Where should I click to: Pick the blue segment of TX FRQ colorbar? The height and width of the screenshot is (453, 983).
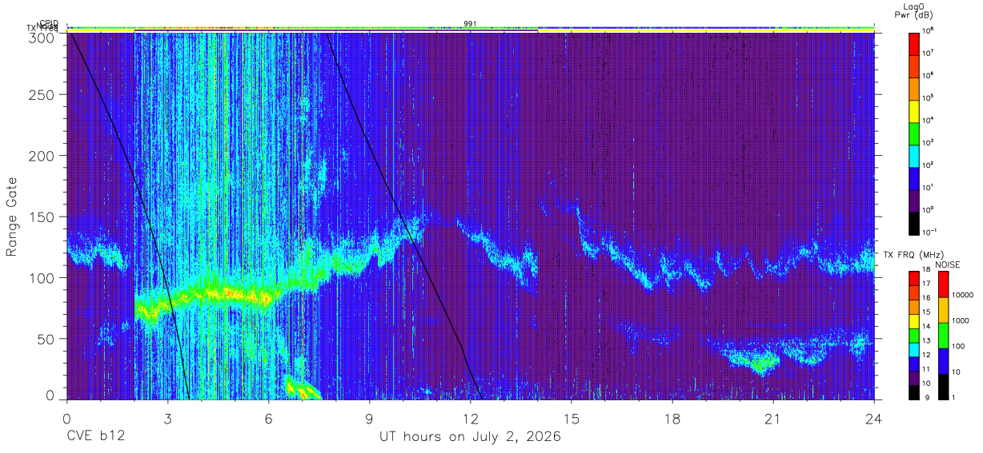point(914,364)
